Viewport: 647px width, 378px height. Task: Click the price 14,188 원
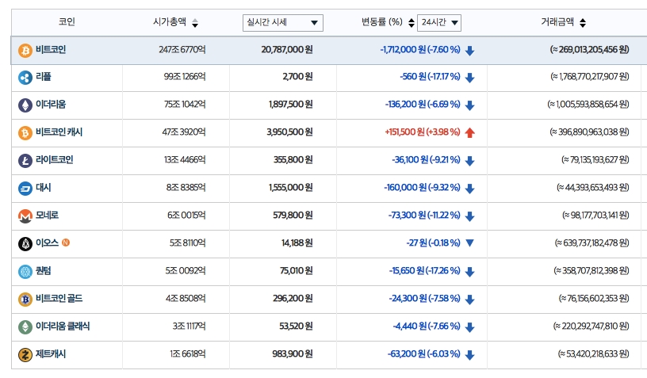[x=297, y=242]
